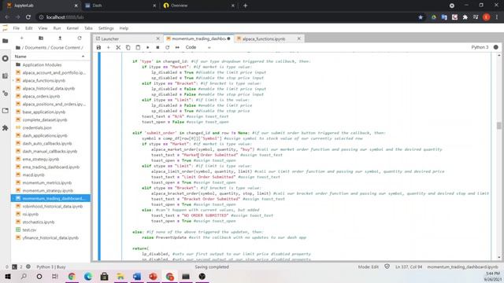The image size is (504, 283).
Task: Sort files by the Name column header
Action: click(x=50, y=57)
